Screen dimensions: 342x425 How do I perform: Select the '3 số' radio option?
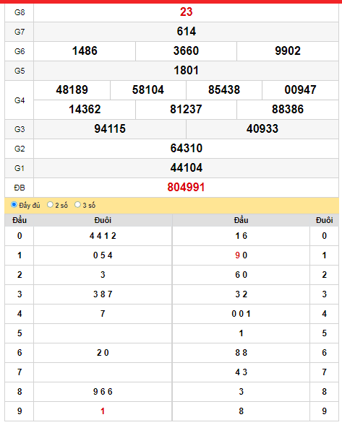77,205
